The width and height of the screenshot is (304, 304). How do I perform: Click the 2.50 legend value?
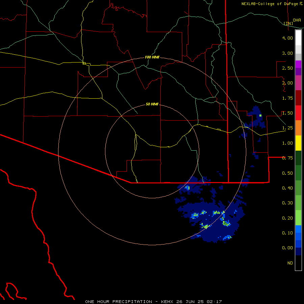[287, 68]
